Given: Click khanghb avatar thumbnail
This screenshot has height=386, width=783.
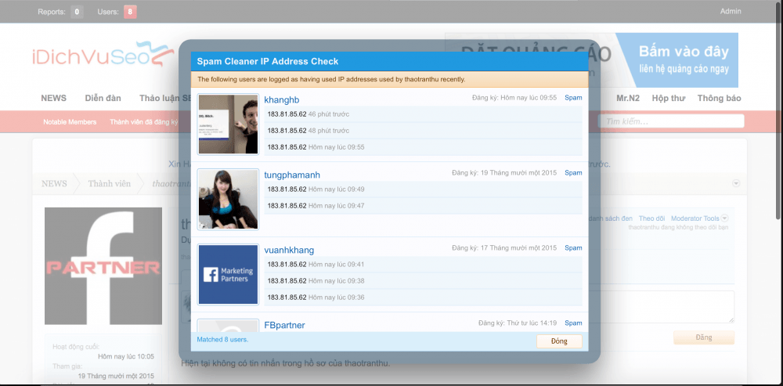Looking at the screenshot, I should point(228,124).
